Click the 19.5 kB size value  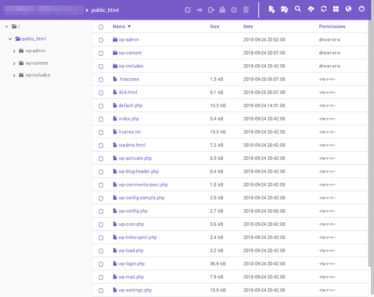click(218, 132)
